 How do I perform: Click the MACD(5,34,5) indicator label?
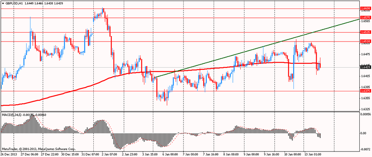[x=12, y=115]
